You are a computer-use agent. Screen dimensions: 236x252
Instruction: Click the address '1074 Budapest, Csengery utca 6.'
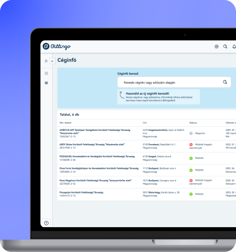coord(160,180)
